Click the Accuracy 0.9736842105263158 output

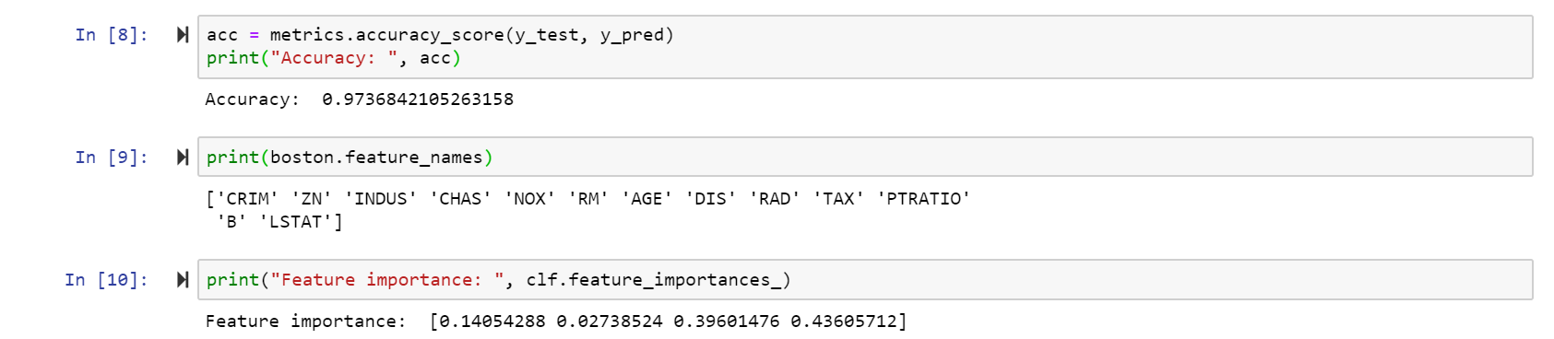tap(359, 99)
